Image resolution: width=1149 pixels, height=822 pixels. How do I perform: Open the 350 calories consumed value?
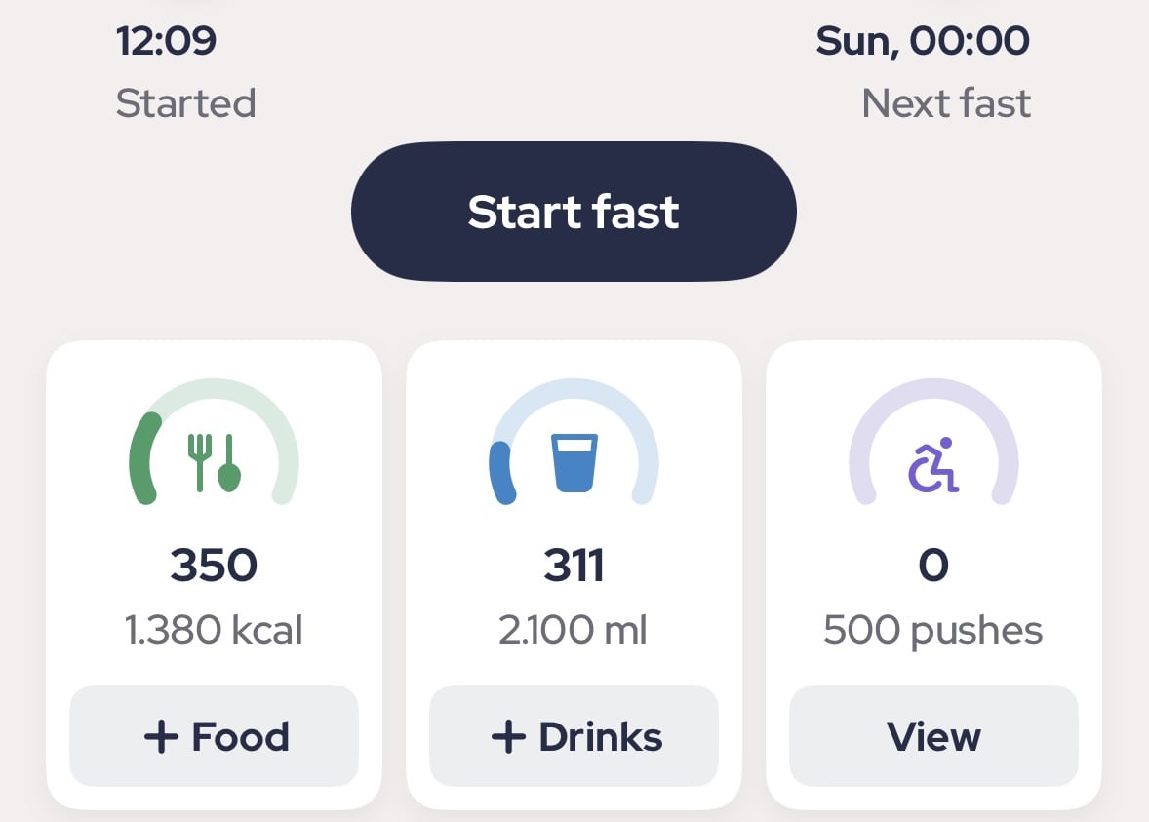(x=214, y=565)
